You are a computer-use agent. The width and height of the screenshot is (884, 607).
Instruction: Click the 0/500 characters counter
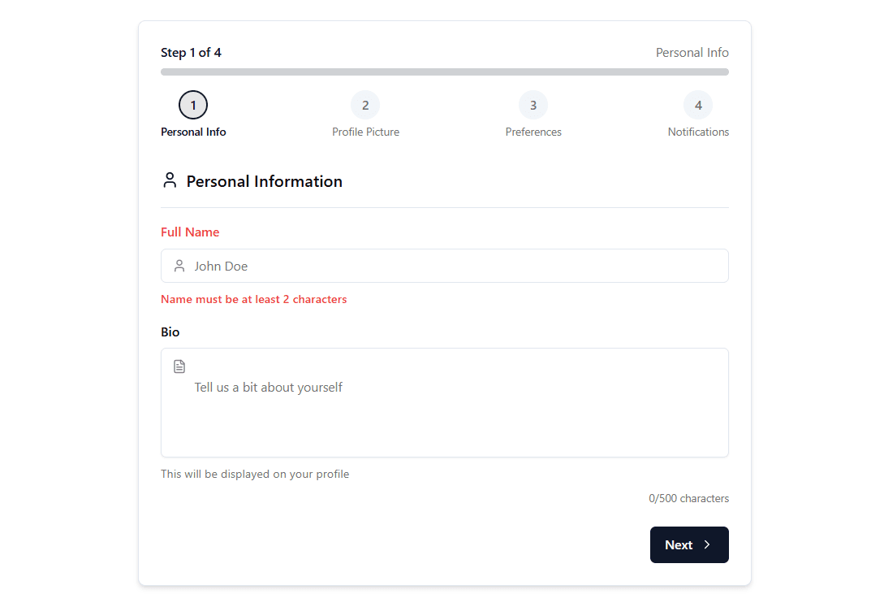pos(688,498)
